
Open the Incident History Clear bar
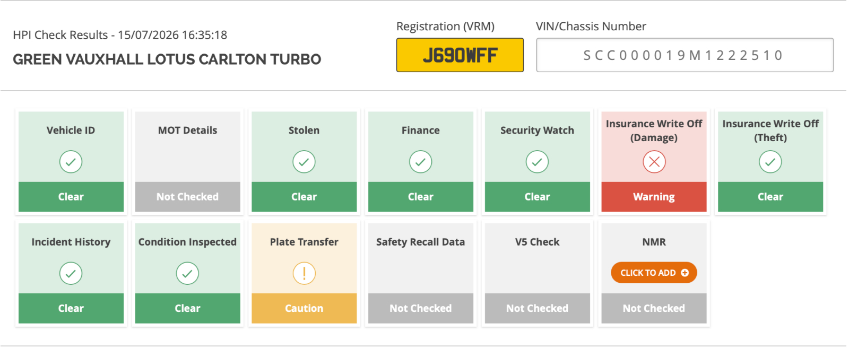[71, 308]
